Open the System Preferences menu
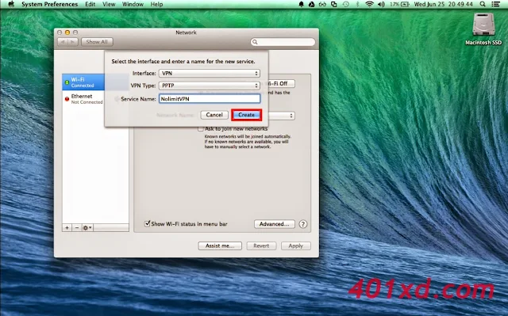 point(49,4)
